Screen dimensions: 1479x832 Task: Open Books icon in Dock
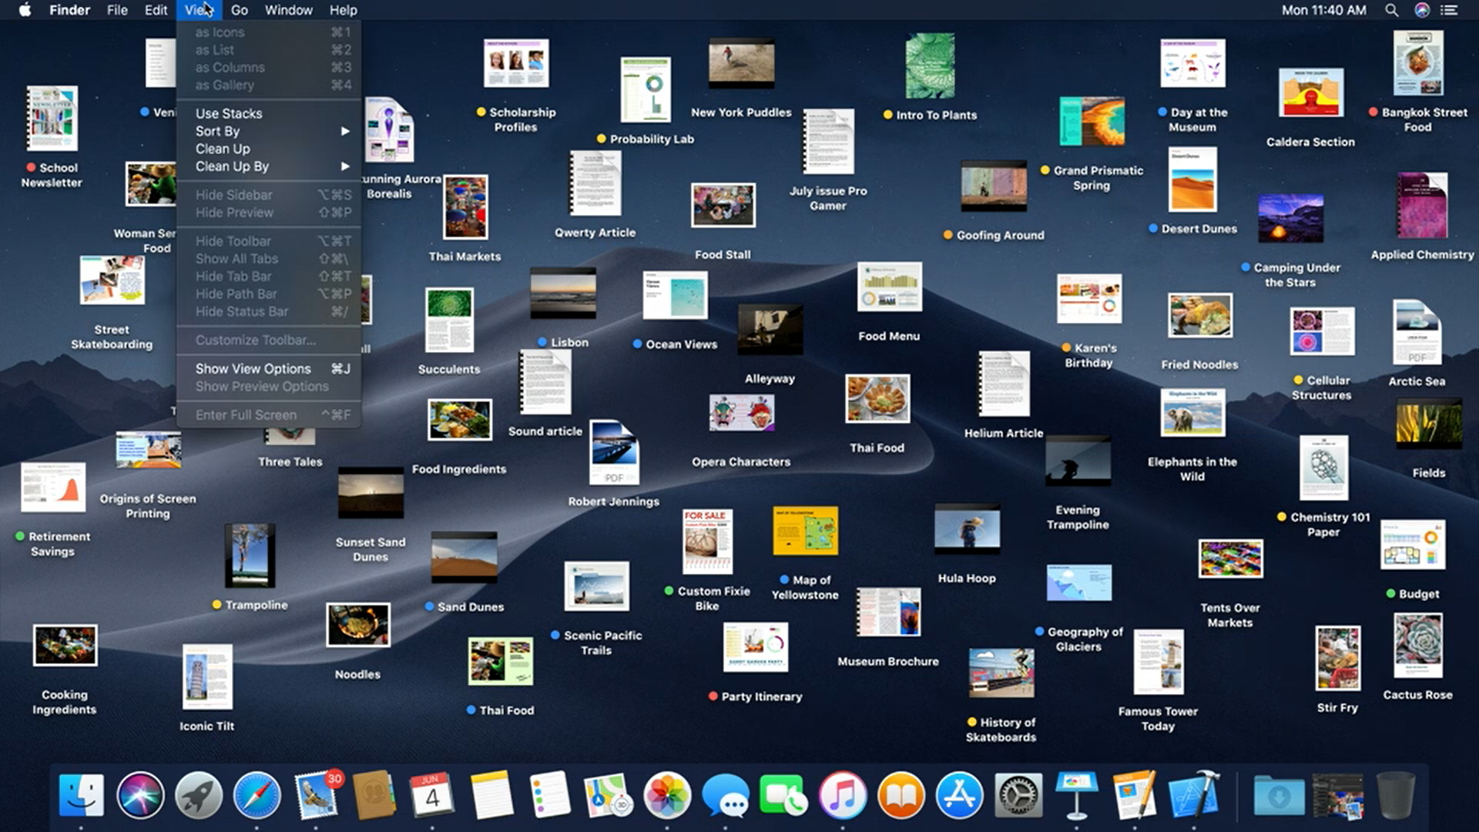pos(900,796)
